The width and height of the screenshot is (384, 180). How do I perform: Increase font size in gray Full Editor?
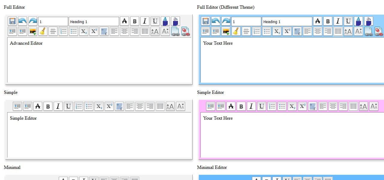point(155,31)
